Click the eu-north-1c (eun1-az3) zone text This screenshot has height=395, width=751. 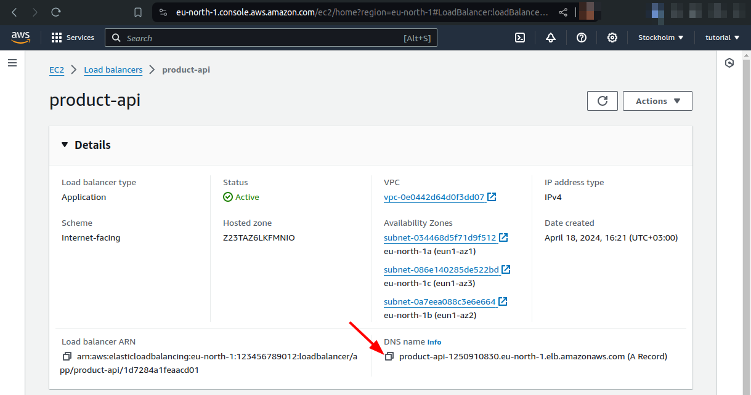(429, 284)
